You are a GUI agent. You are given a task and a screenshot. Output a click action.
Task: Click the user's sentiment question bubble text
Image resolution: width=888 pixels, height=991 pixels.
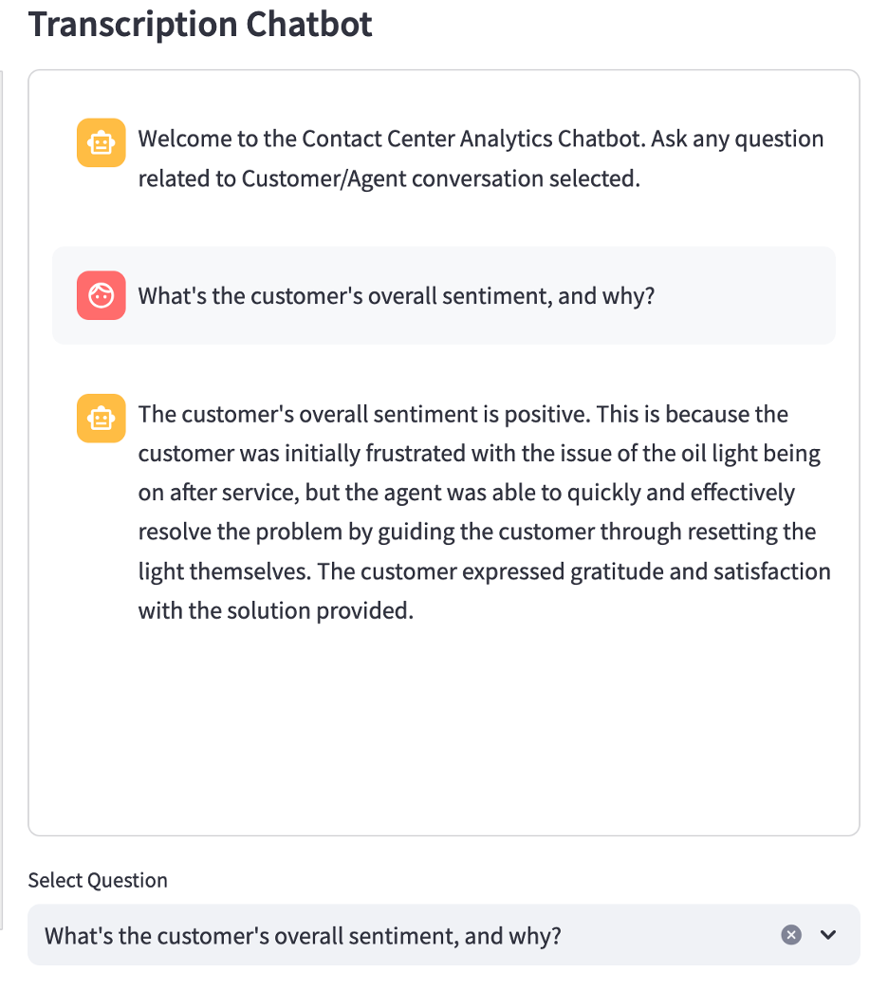396,295
